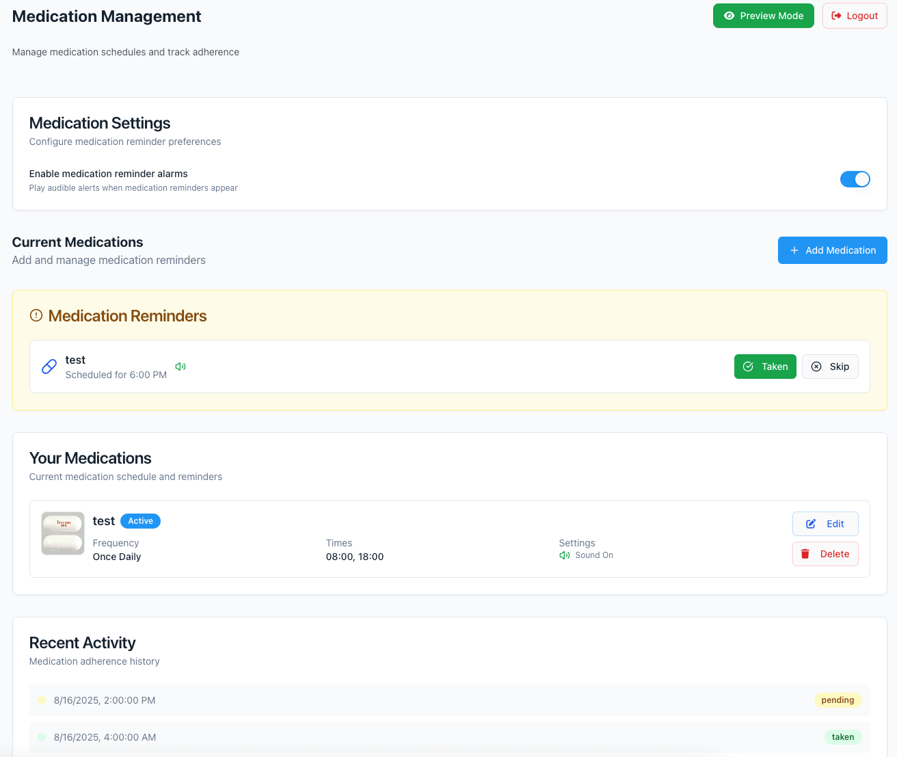This screenshot has width=897, height=757.
Task: Click the Your Medications heading
Action: pyautogui.click(x=90, y=458)
